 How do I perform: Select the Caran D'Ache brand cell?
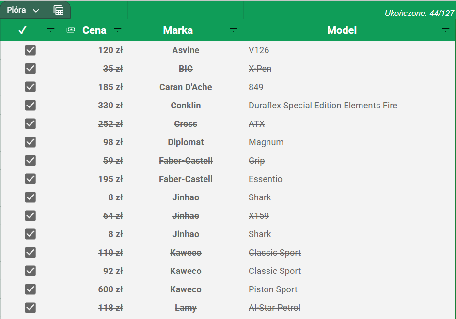tap(186, 87)
